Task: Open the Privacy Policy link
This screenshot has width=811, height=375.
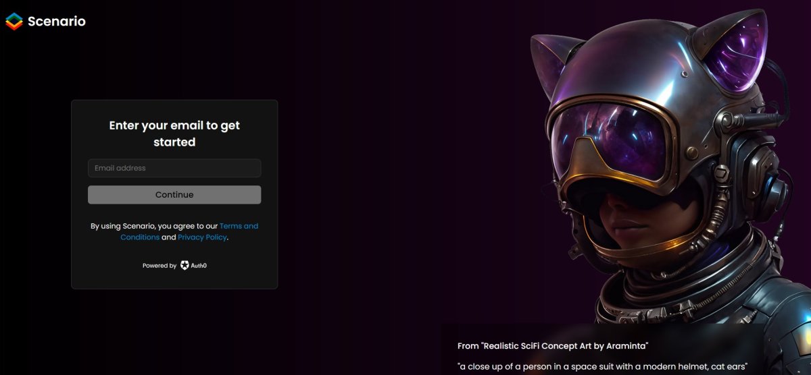Action: (202, 237)
